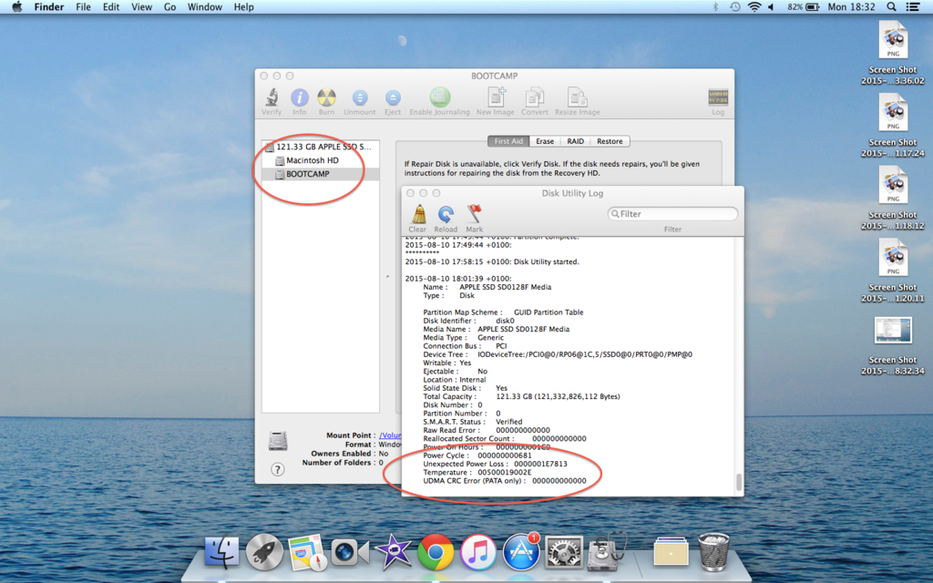
Task: Click the help question mark button
Action: pyautogui.click(x=278, y=469)
